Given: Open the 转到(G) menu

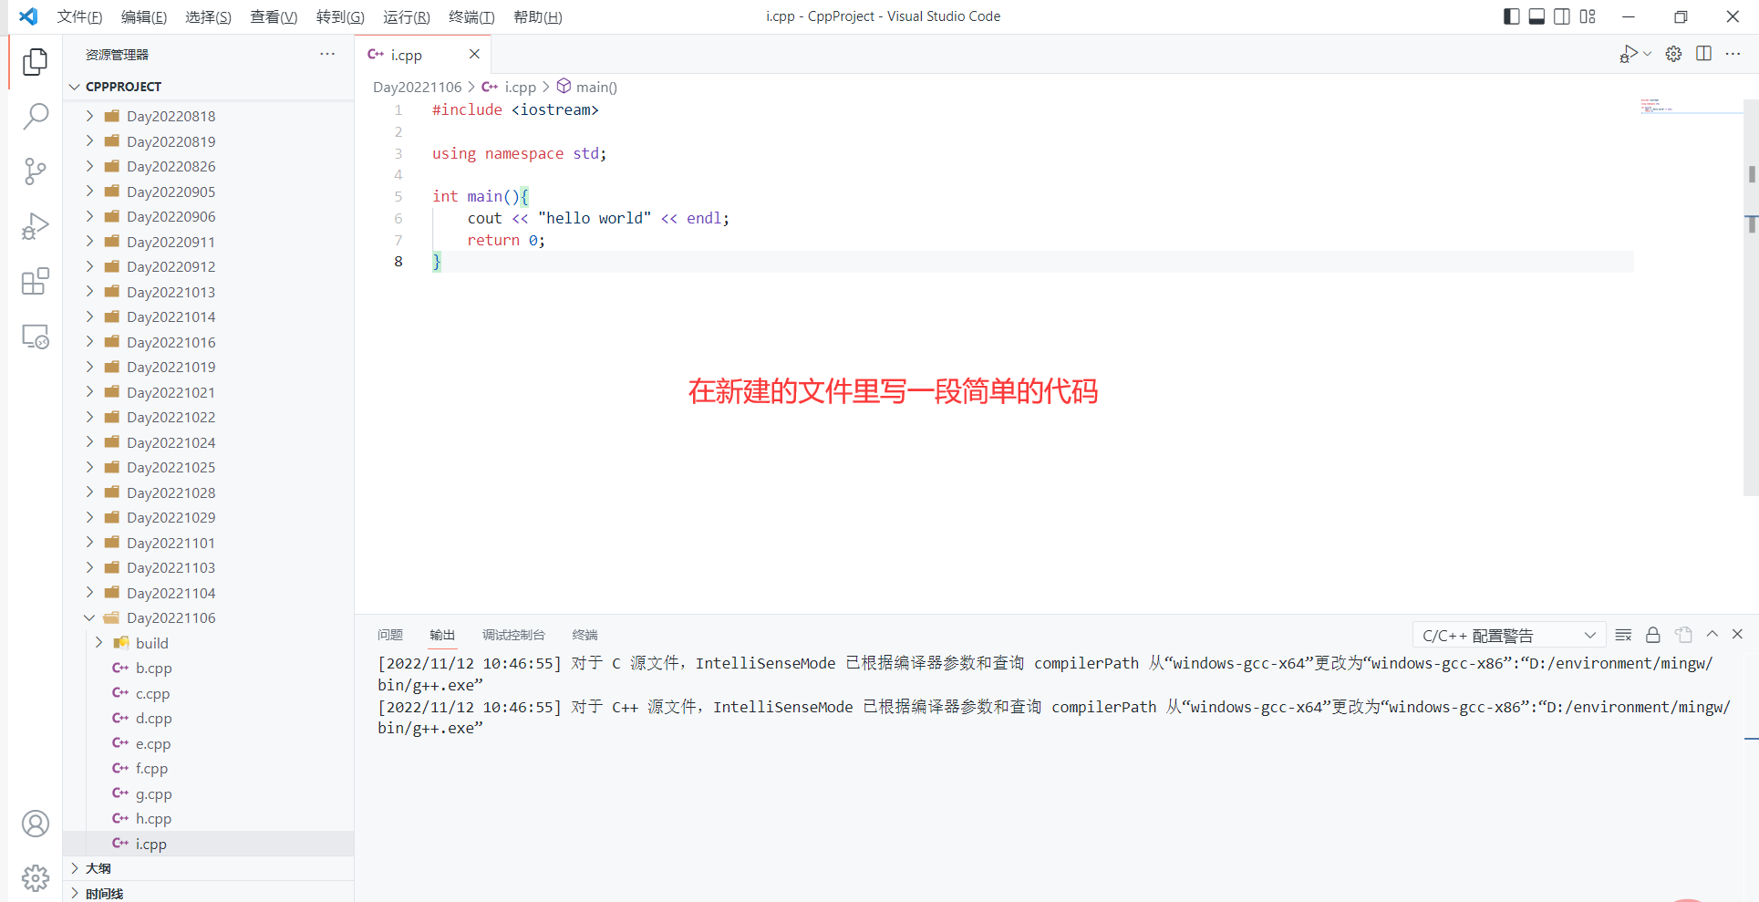Looking at the screenshot, I should tap(340, 16).
